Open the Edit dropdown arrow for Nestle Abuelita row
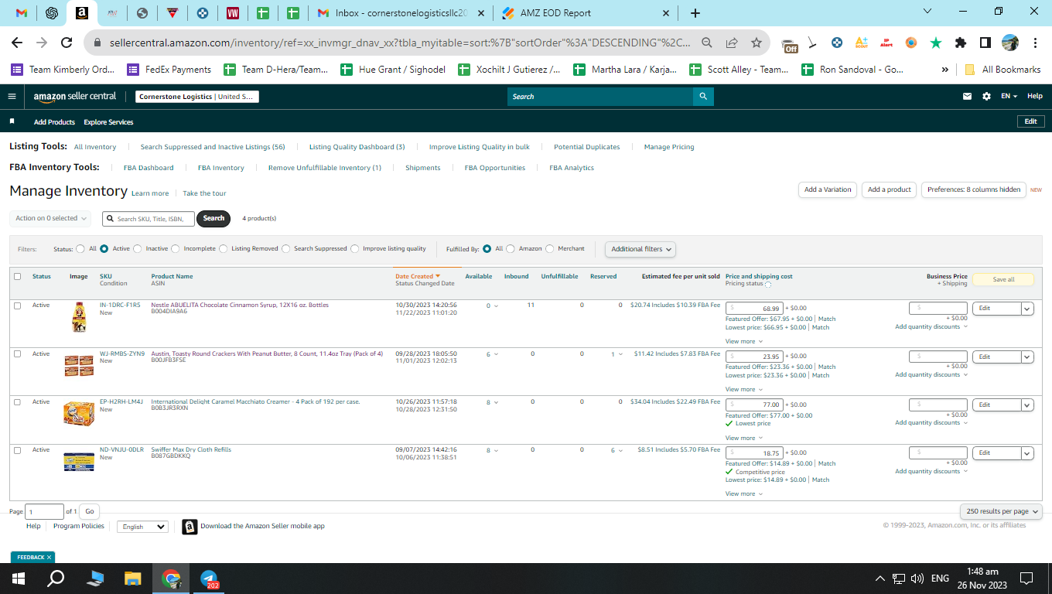The image size is (1052, 594). pyautogui.click(x=1027, y=309)
